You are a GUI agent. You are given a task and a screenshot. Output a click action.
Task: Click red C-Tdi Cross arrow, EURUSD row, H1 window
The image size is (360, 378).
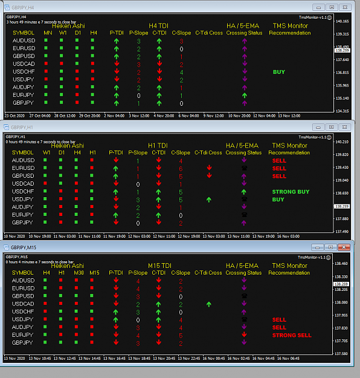pyautogui.click(x=209, y=168)
